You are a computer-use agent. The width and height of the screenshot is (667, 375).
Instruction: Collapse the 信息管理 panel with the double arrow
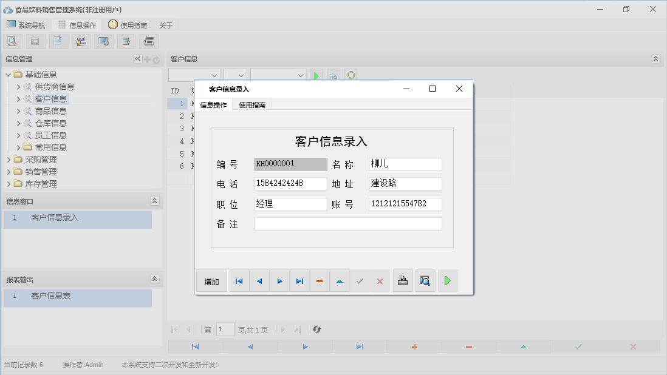[x=137, y=59]
